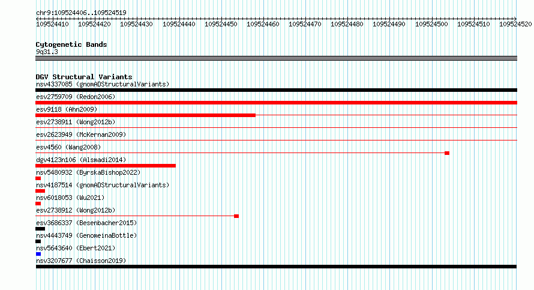The image size is (534, 290).
Task: Click the nsv4337085 gnomADStructuralVariants label
Action: tap(103, 84)
